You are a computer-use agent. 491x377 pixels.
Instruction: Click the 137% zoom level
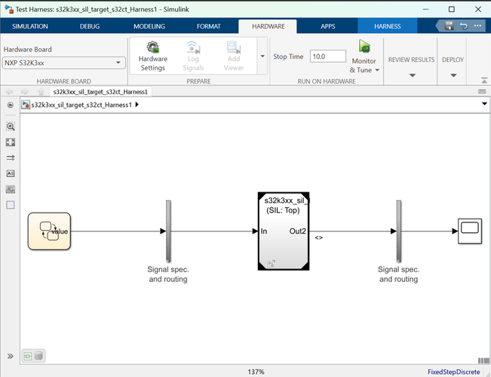pyautogui.click(x=256, y=372)
